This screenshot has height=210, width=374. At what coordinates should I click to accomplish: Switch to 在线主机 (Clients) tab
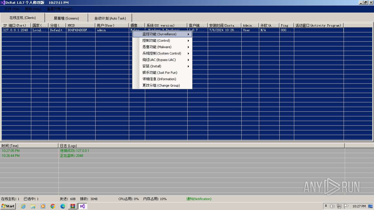[22, 18]
